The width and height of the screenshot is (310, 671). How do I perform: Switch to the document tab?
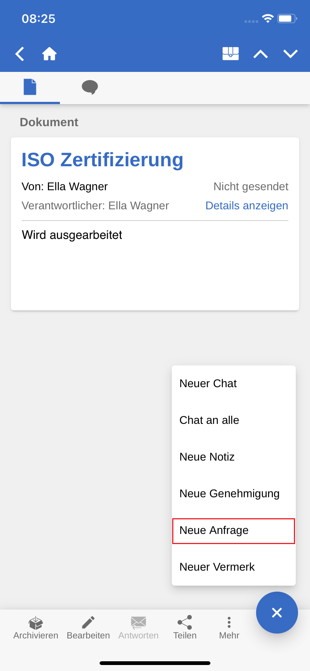point(30,87)
